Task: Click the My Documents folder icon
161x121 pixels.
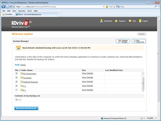Action: coord(21,73)
